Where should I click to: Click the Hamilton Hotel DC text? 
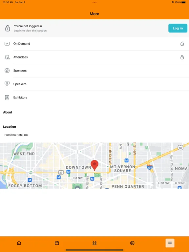[x=16, y=135]
